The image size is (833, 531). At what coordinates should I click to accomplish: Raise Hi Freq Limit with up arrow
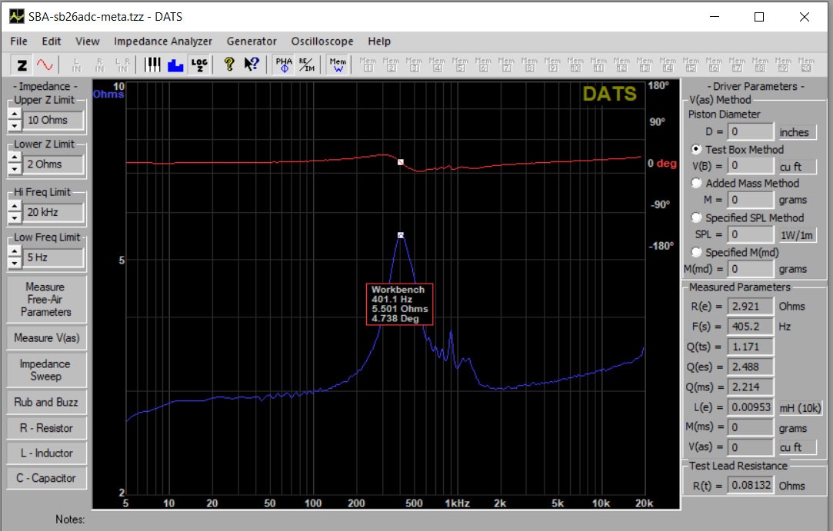(15, 206)
